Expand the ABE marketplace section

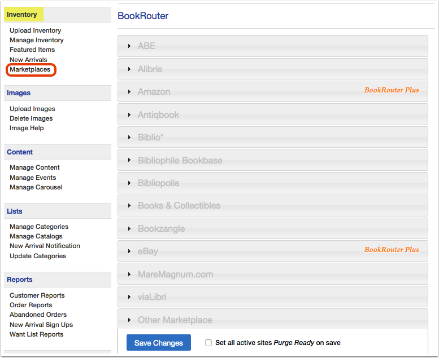tap(273, 46)
